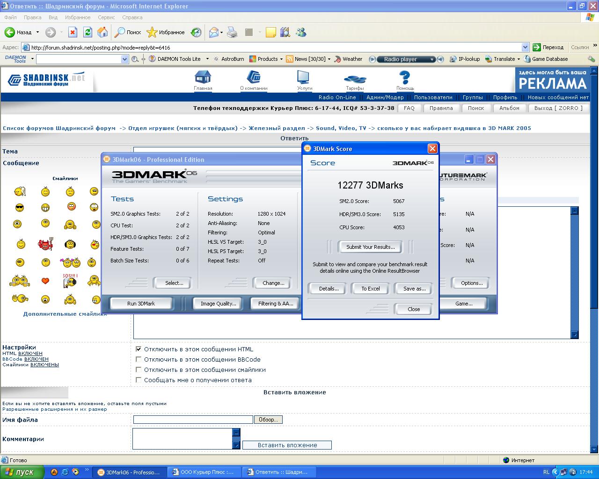Image resolution: width=599 pixels, height=479 pixels.
Task: Click the Обзор... browse button
Action: coord(268,420)
